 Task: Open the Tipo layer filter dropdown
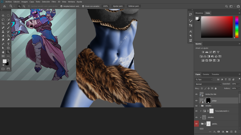[x=204, y=79]
